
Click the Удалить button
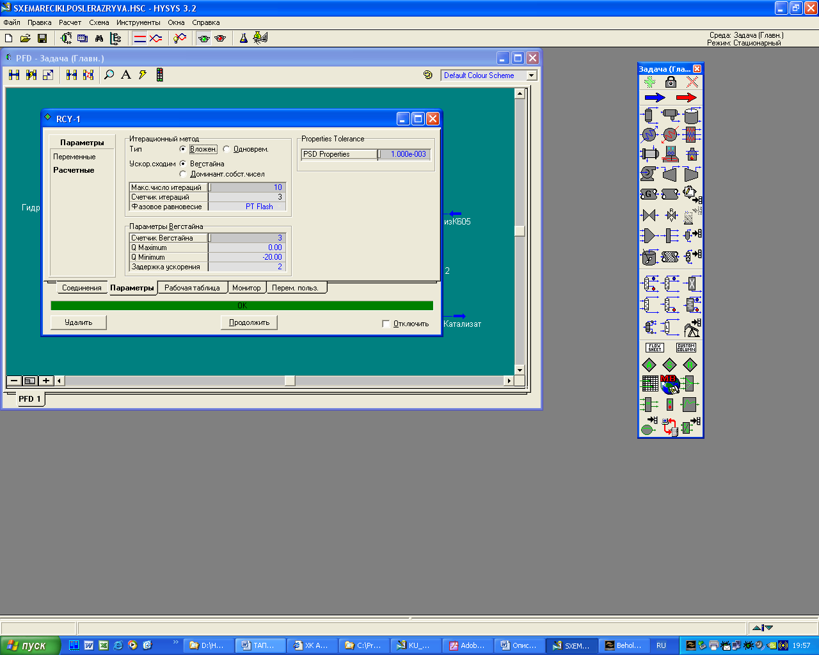pyautogui.click(x=78, y=322)
